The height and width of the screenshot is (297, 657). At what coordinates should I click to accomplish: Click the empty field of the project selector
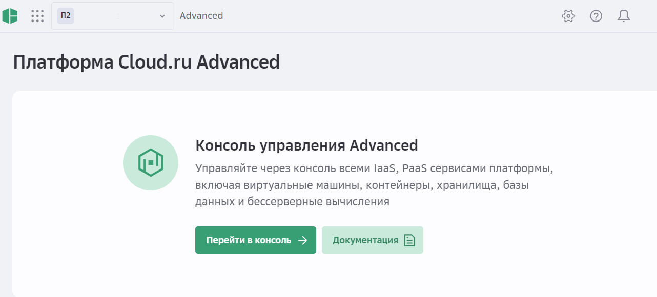(x=117, y=16)
